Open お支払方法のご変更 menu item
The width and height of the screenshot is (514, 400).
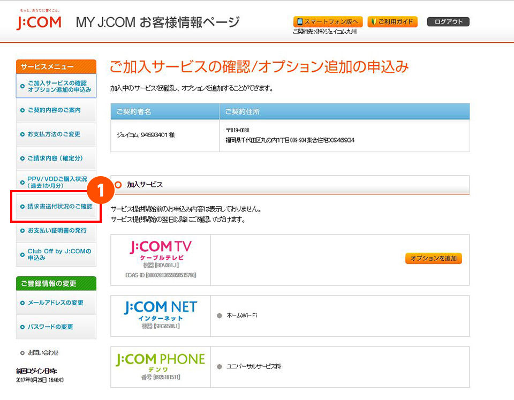(56, 134)
